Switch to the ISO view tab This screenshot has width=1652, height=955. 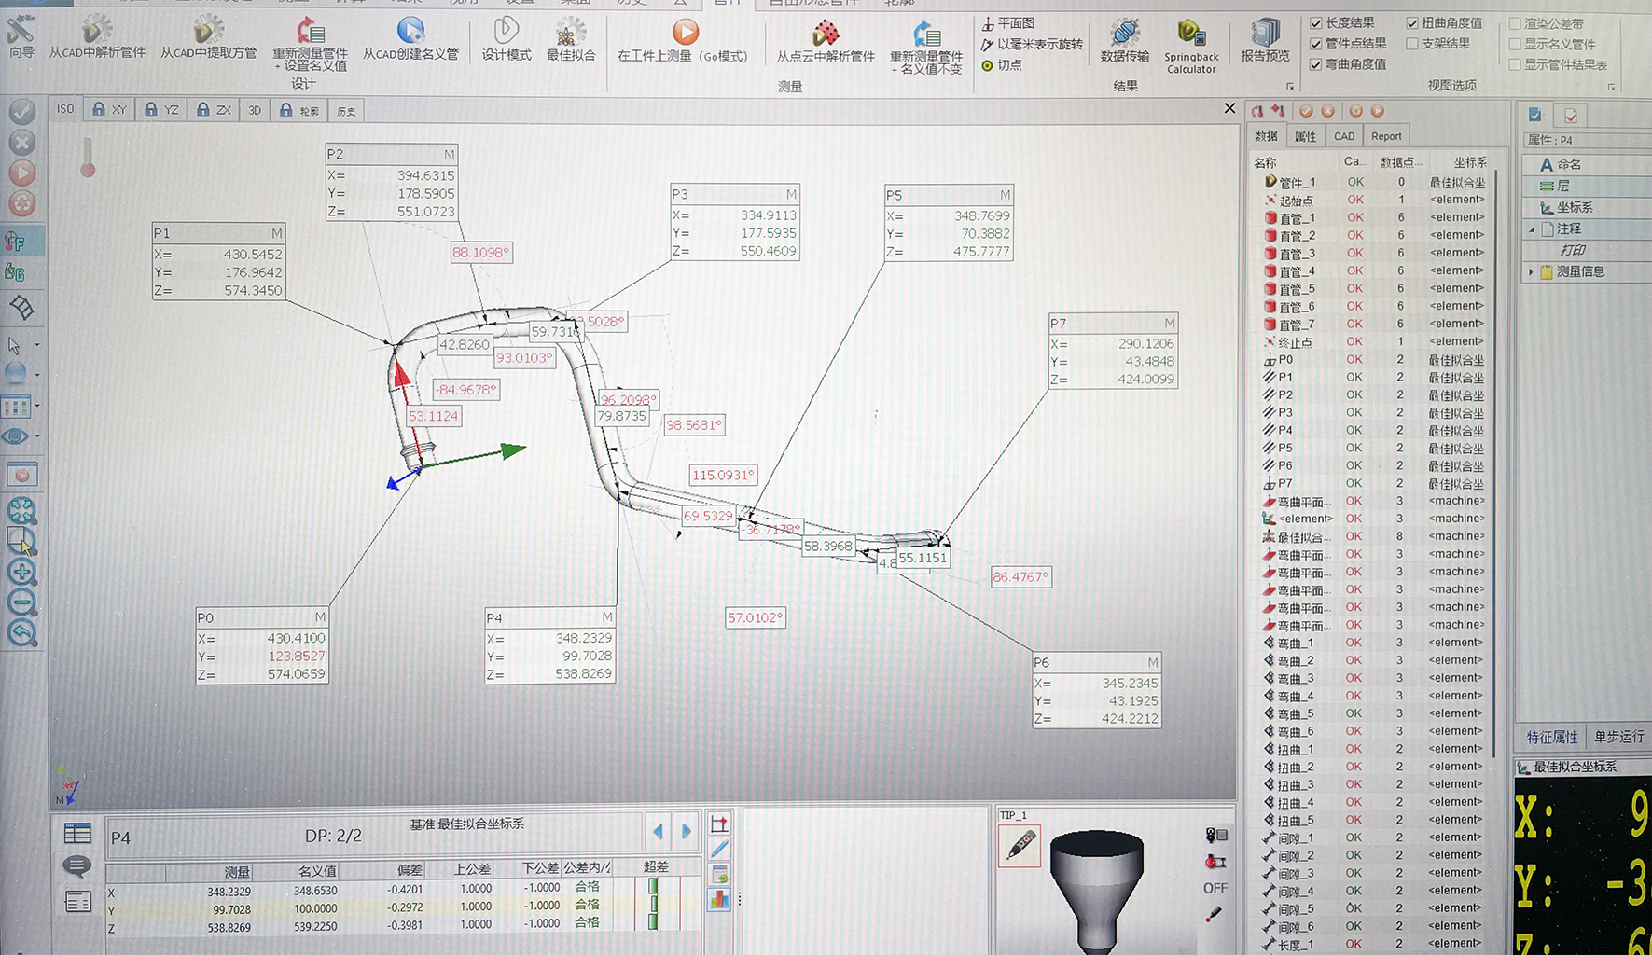click(65, 109)
